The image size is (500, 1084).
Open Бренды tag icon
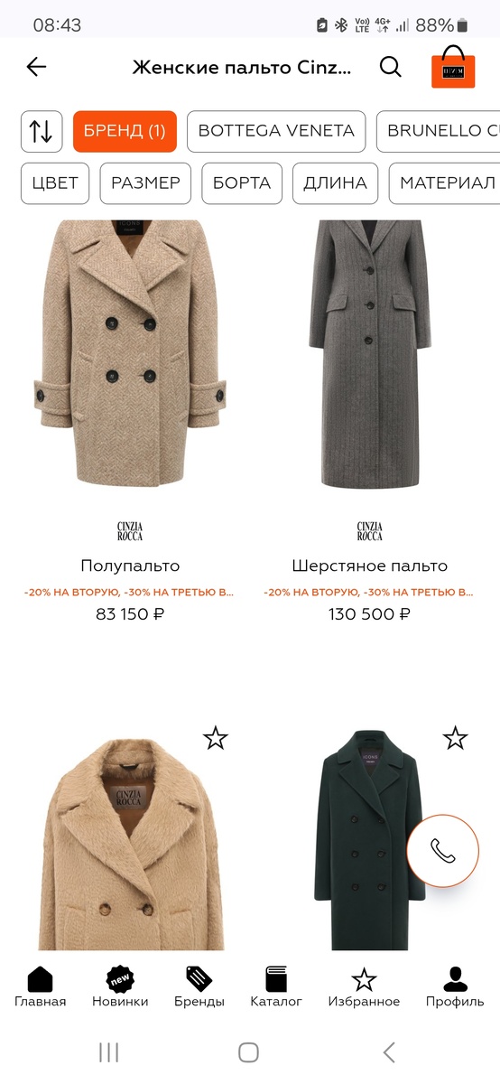199,987
